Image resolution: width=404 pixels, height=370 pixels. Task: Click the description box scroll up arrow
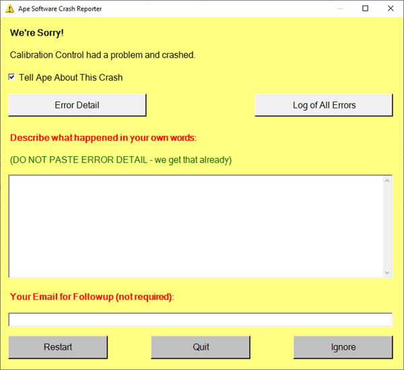pyautogui.click(x=387, y=181)
